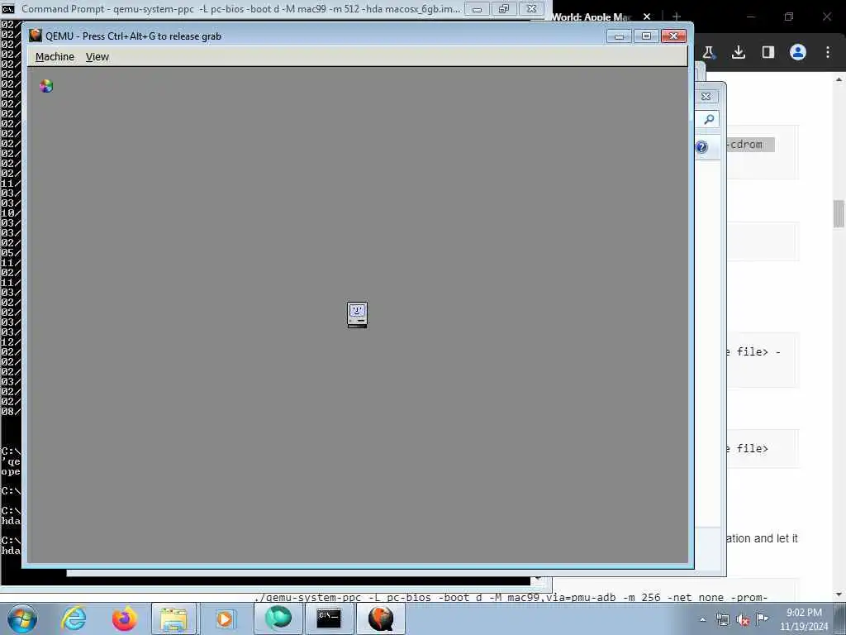Switch to the teal globe taskbar app
The width and height of the screenshot is (846, 635).
point(278,618)
